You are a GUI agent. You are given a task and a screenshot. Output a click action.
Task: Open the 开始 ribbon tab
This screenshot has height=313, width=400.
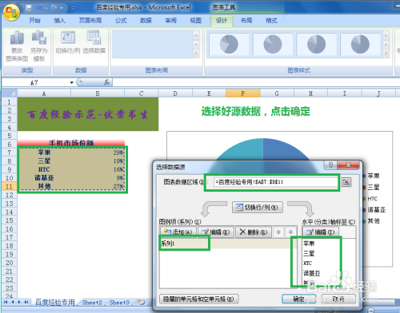34,21
